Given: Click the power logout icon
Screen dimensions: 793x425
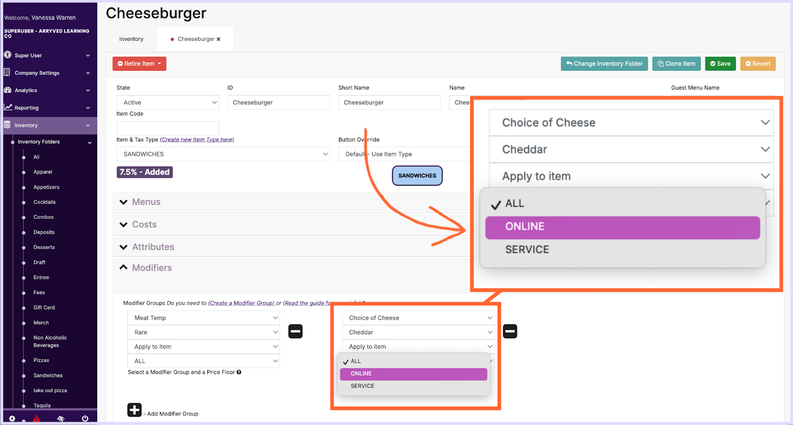Looking at the screenshot, I should coord(85,419).
